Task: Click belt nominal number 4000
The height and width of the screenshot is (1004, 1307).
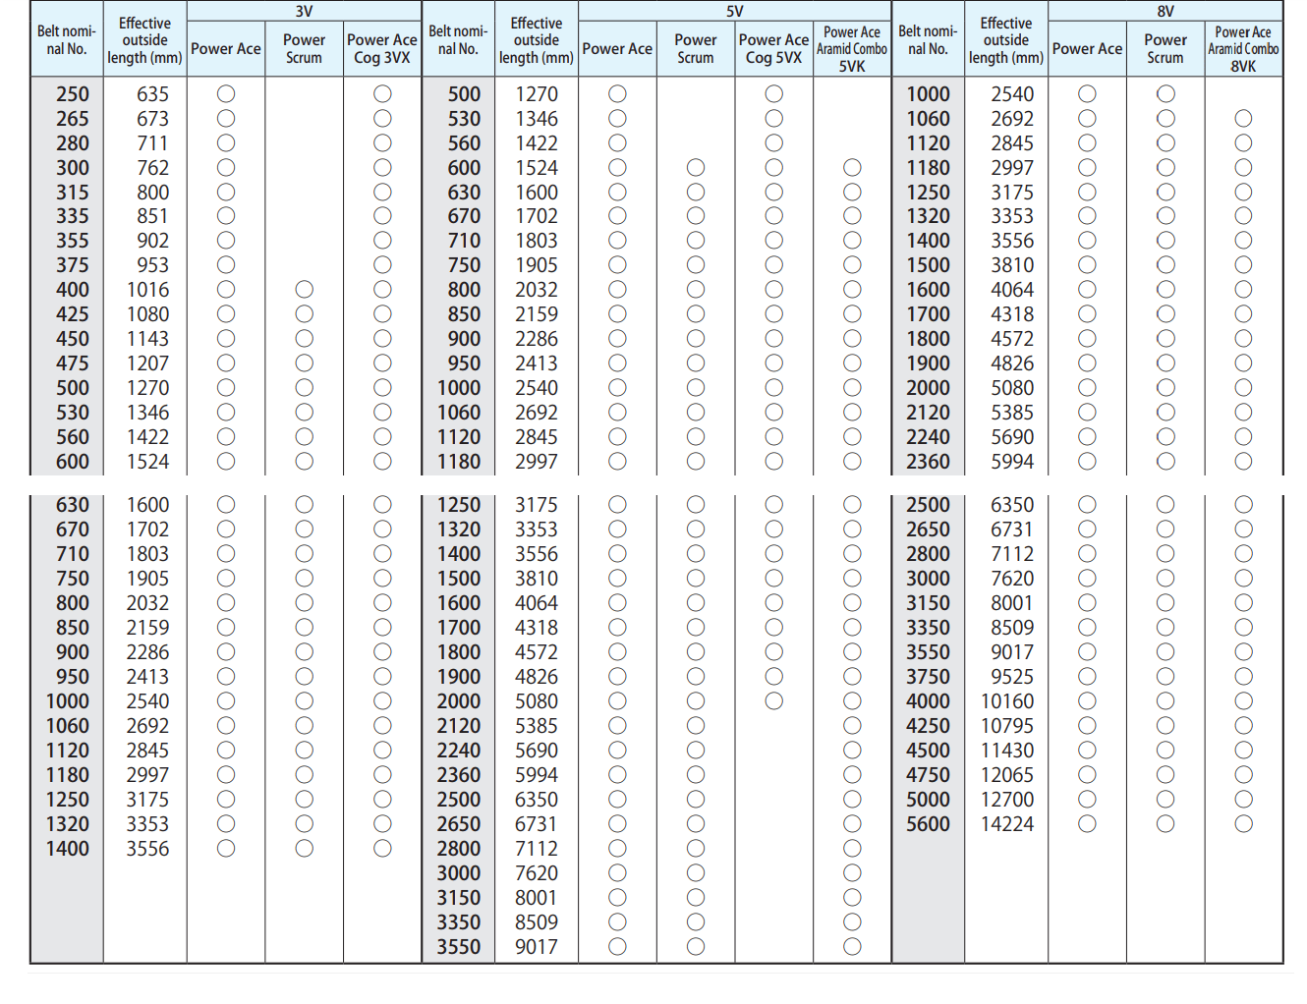Action: (x=928, y=701)
